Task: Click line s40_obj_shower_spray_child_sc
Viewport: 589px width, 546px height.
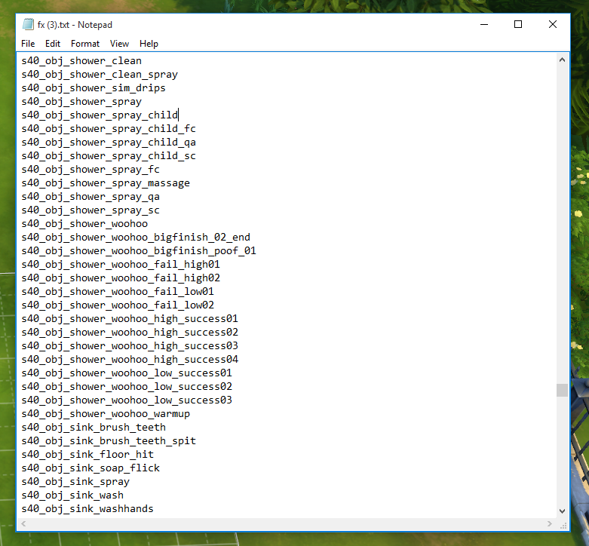Action: pos(109,156)
